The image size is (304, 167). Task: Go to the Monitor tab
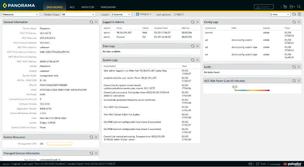88,7
